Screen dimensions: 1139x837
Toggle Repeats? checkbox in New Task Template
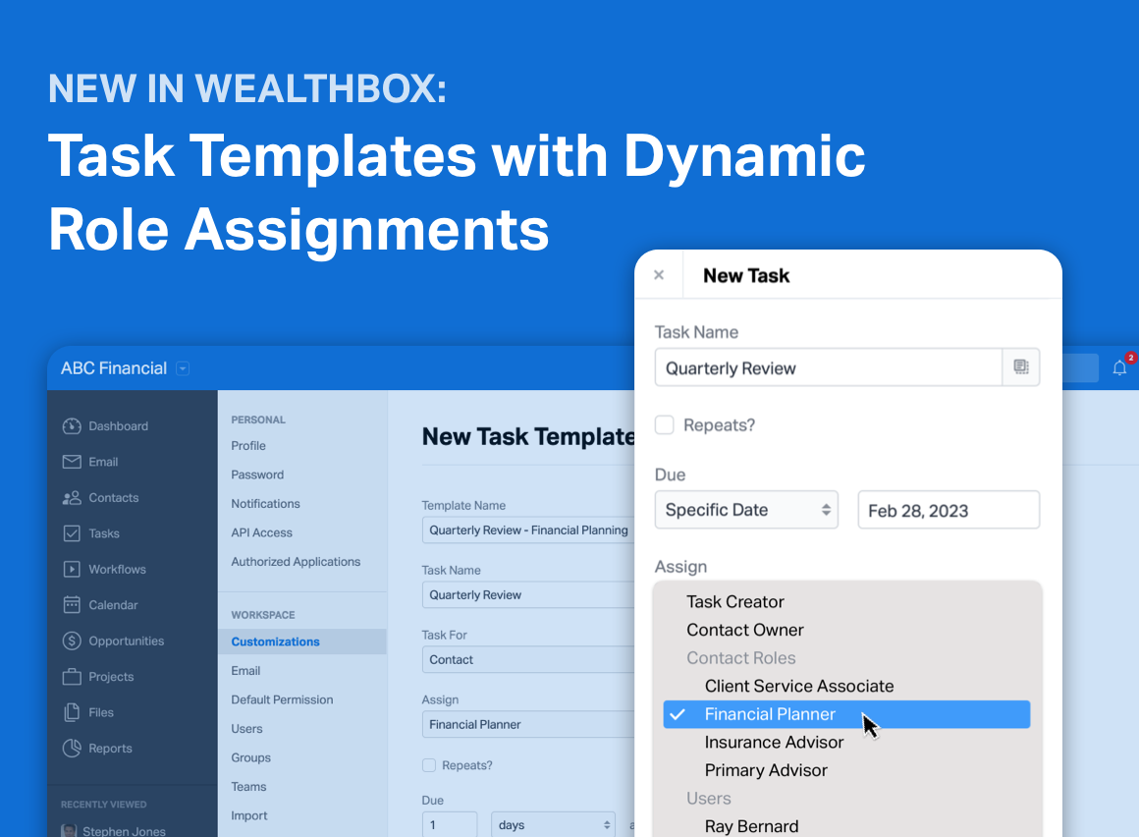pos(428,765)
